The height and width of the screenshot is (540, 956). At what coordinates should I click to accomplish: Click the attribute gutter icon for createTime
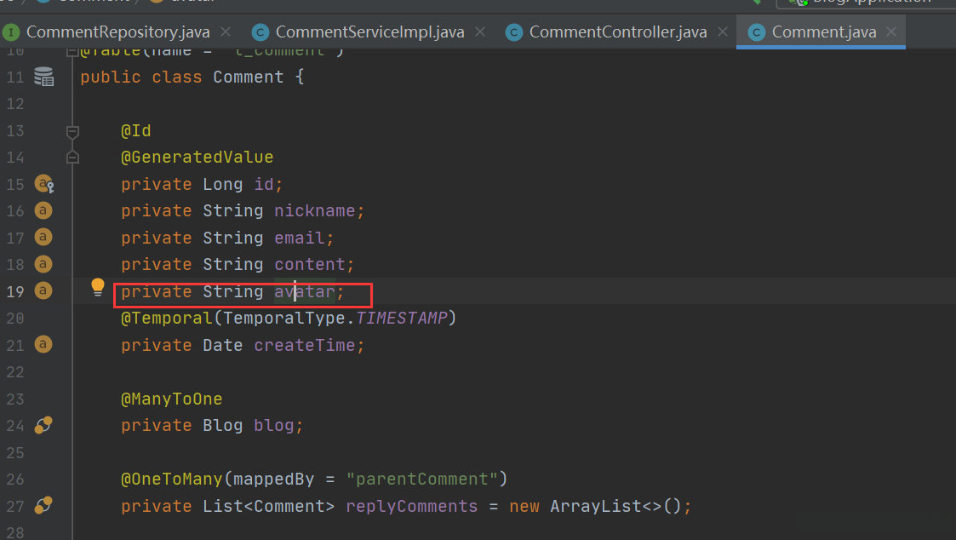pos(43,344)
